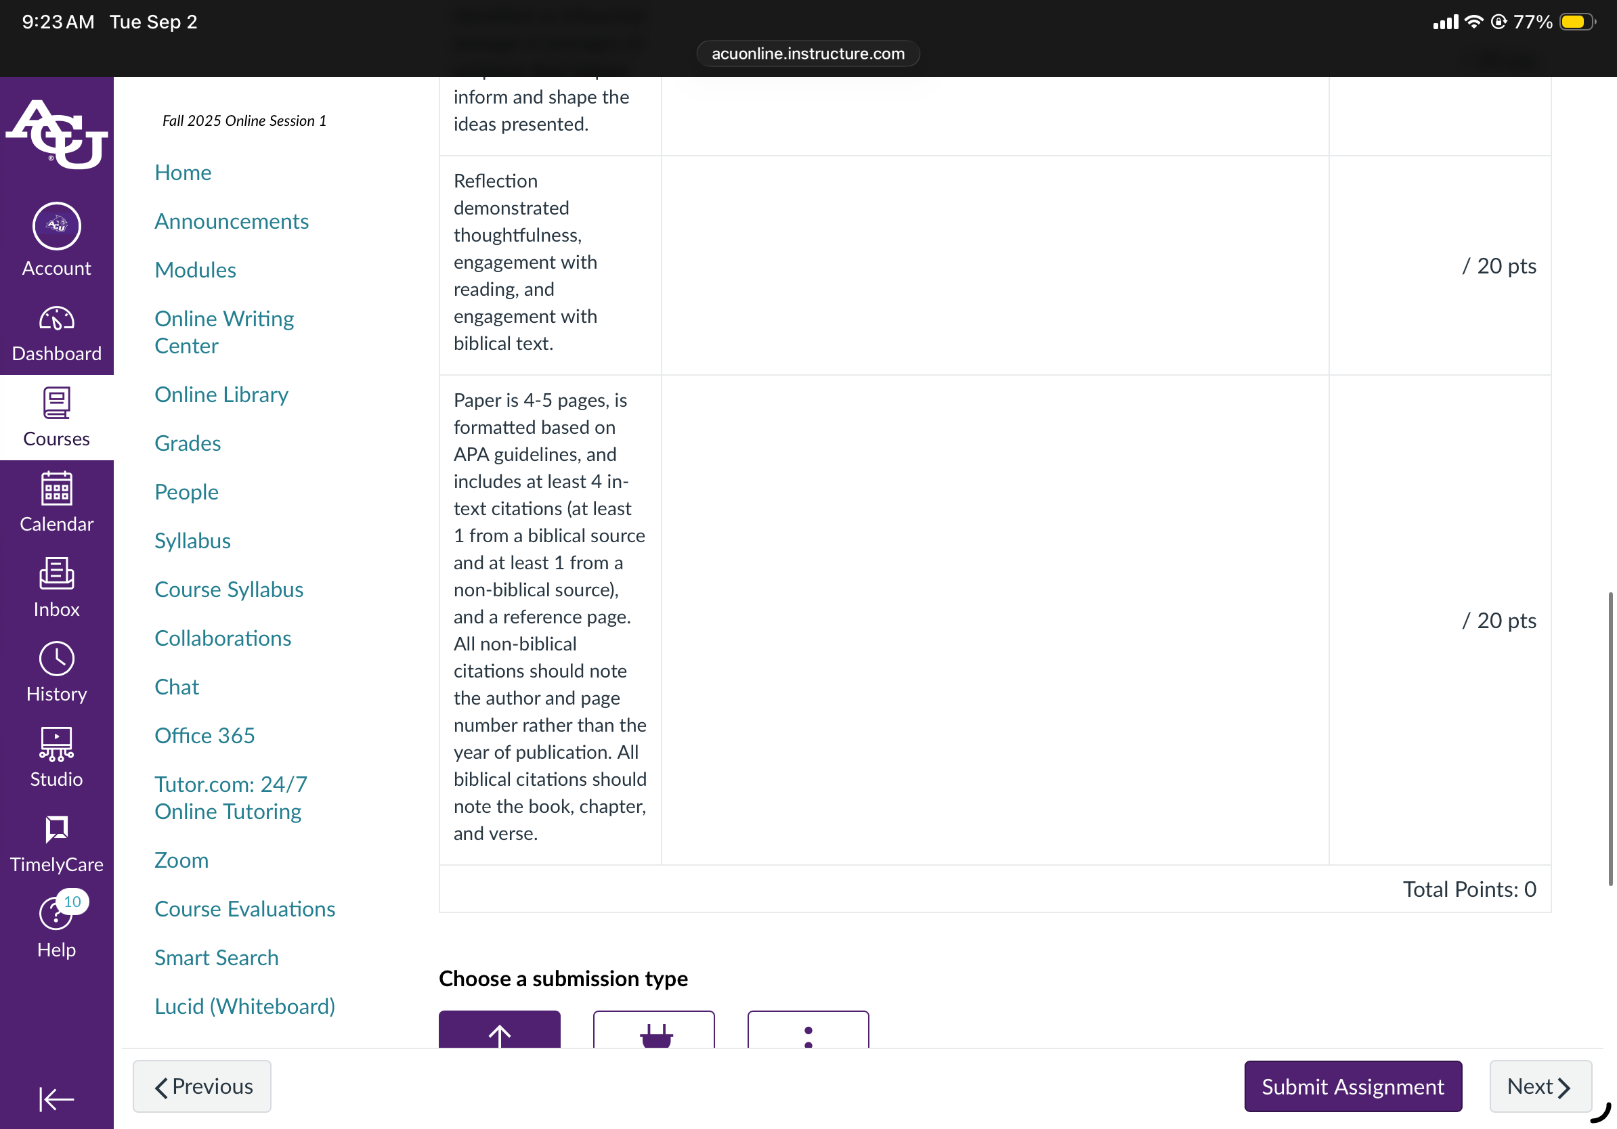Tap the acuonline.instructure.com address bar

(x=808, y=53)
